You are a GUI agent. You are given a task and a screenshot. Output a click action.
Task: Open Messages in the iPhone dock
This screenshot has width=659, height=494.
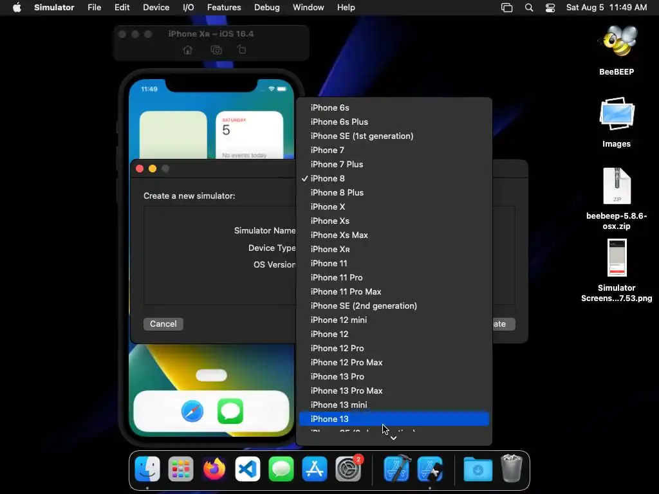tap(230, 411)
